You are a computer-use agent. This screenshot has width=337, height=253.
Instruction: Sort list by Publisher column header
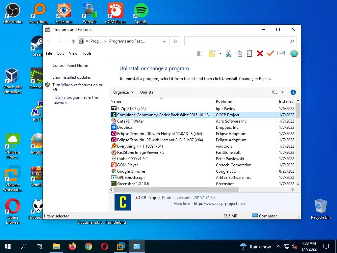[x=246, y=101]
